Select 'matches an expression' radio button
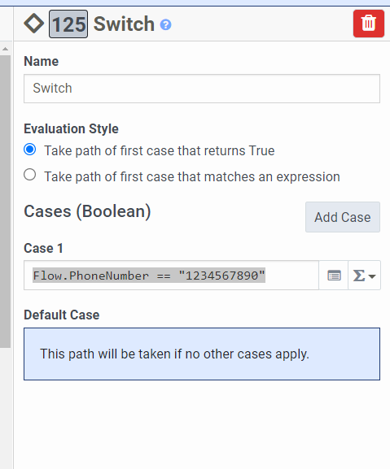The height and width of the screenshot is (469, 390). (x=30, y=175)
